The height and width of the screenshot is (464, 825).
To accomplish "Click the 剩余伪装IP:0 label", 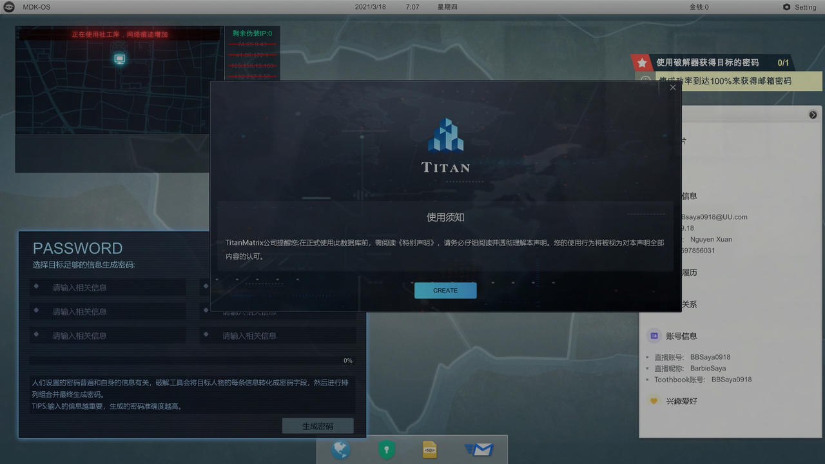I will 252,34.
